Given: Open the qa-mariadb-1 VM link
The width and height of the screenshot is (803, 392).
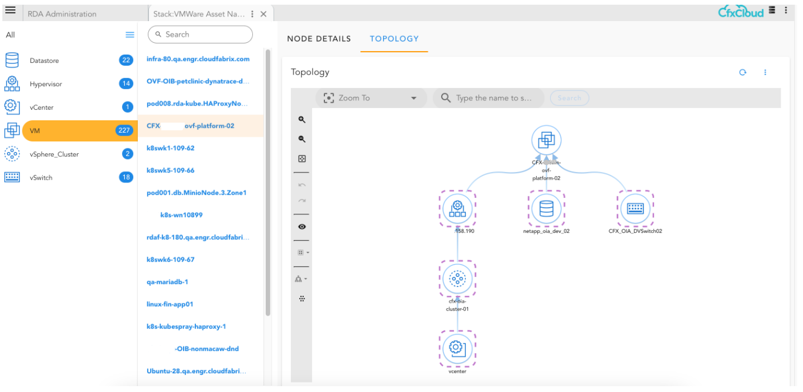Looking at the screenshot, I should coord(167,282).
